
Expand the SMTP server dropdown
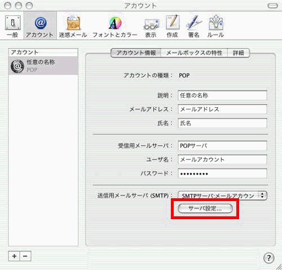coord(222,195)
